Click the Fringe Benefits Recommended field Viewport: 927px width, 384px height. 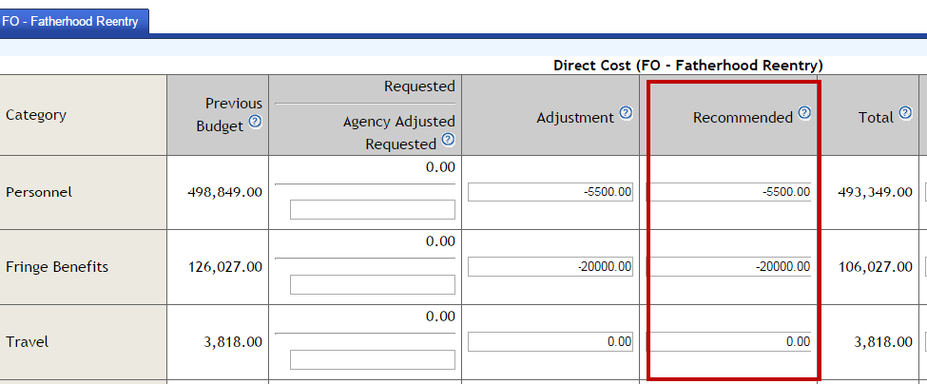pyautogui.click(x=729, y=267)
